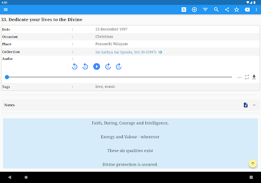Rewind audio using the first replay icon
261x183 pixels.
(74, 67)
